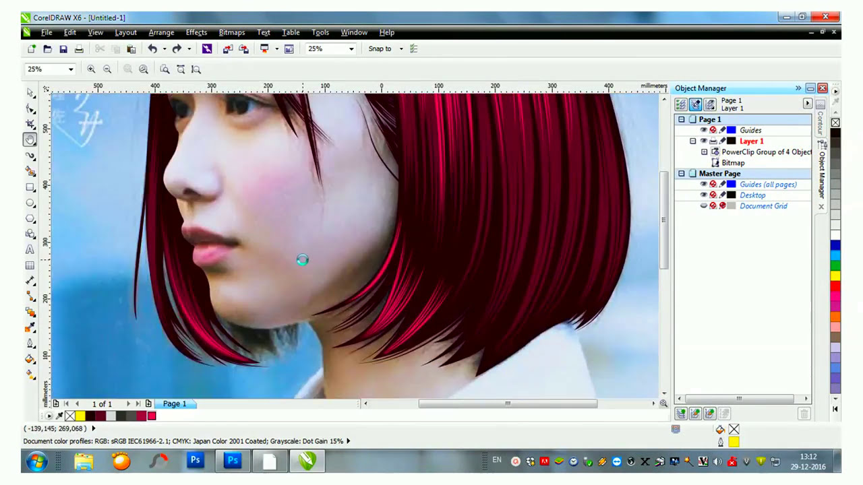The image size is (863, 485).
Task: Select the Outline Pen tool
Action: (x=30, y=343)
